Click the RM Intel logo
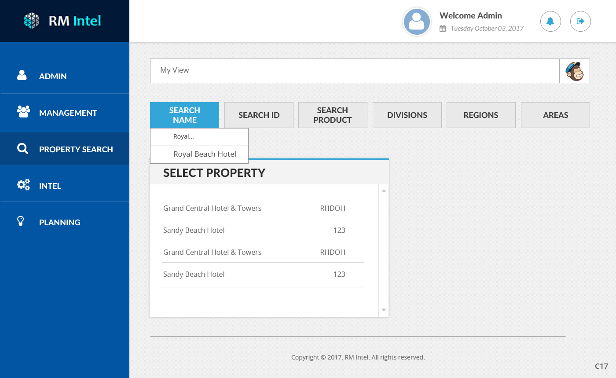The image size is (616, 378). pos(62,21)
